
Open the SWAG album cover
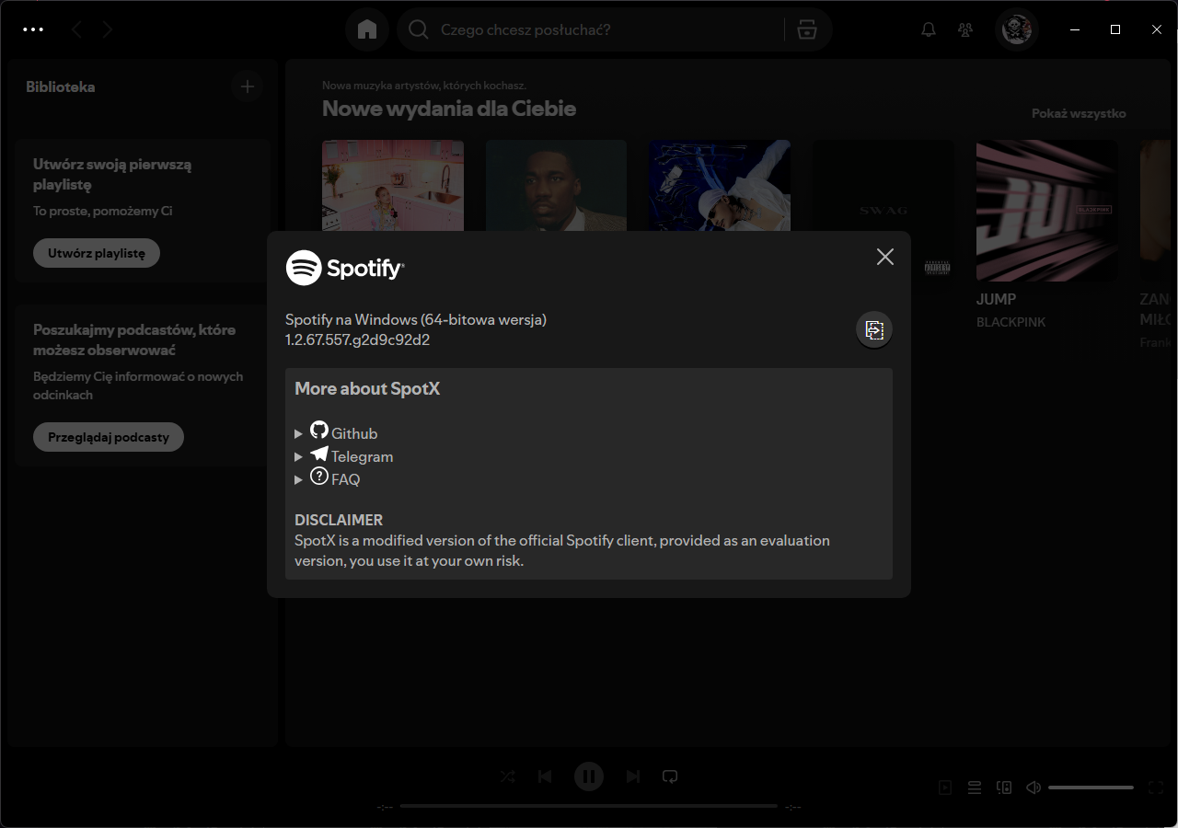[x=883, y=185]
